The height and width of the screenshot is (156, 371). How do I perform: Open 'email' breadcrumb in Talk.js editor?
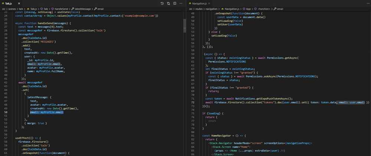coord(99,9)
